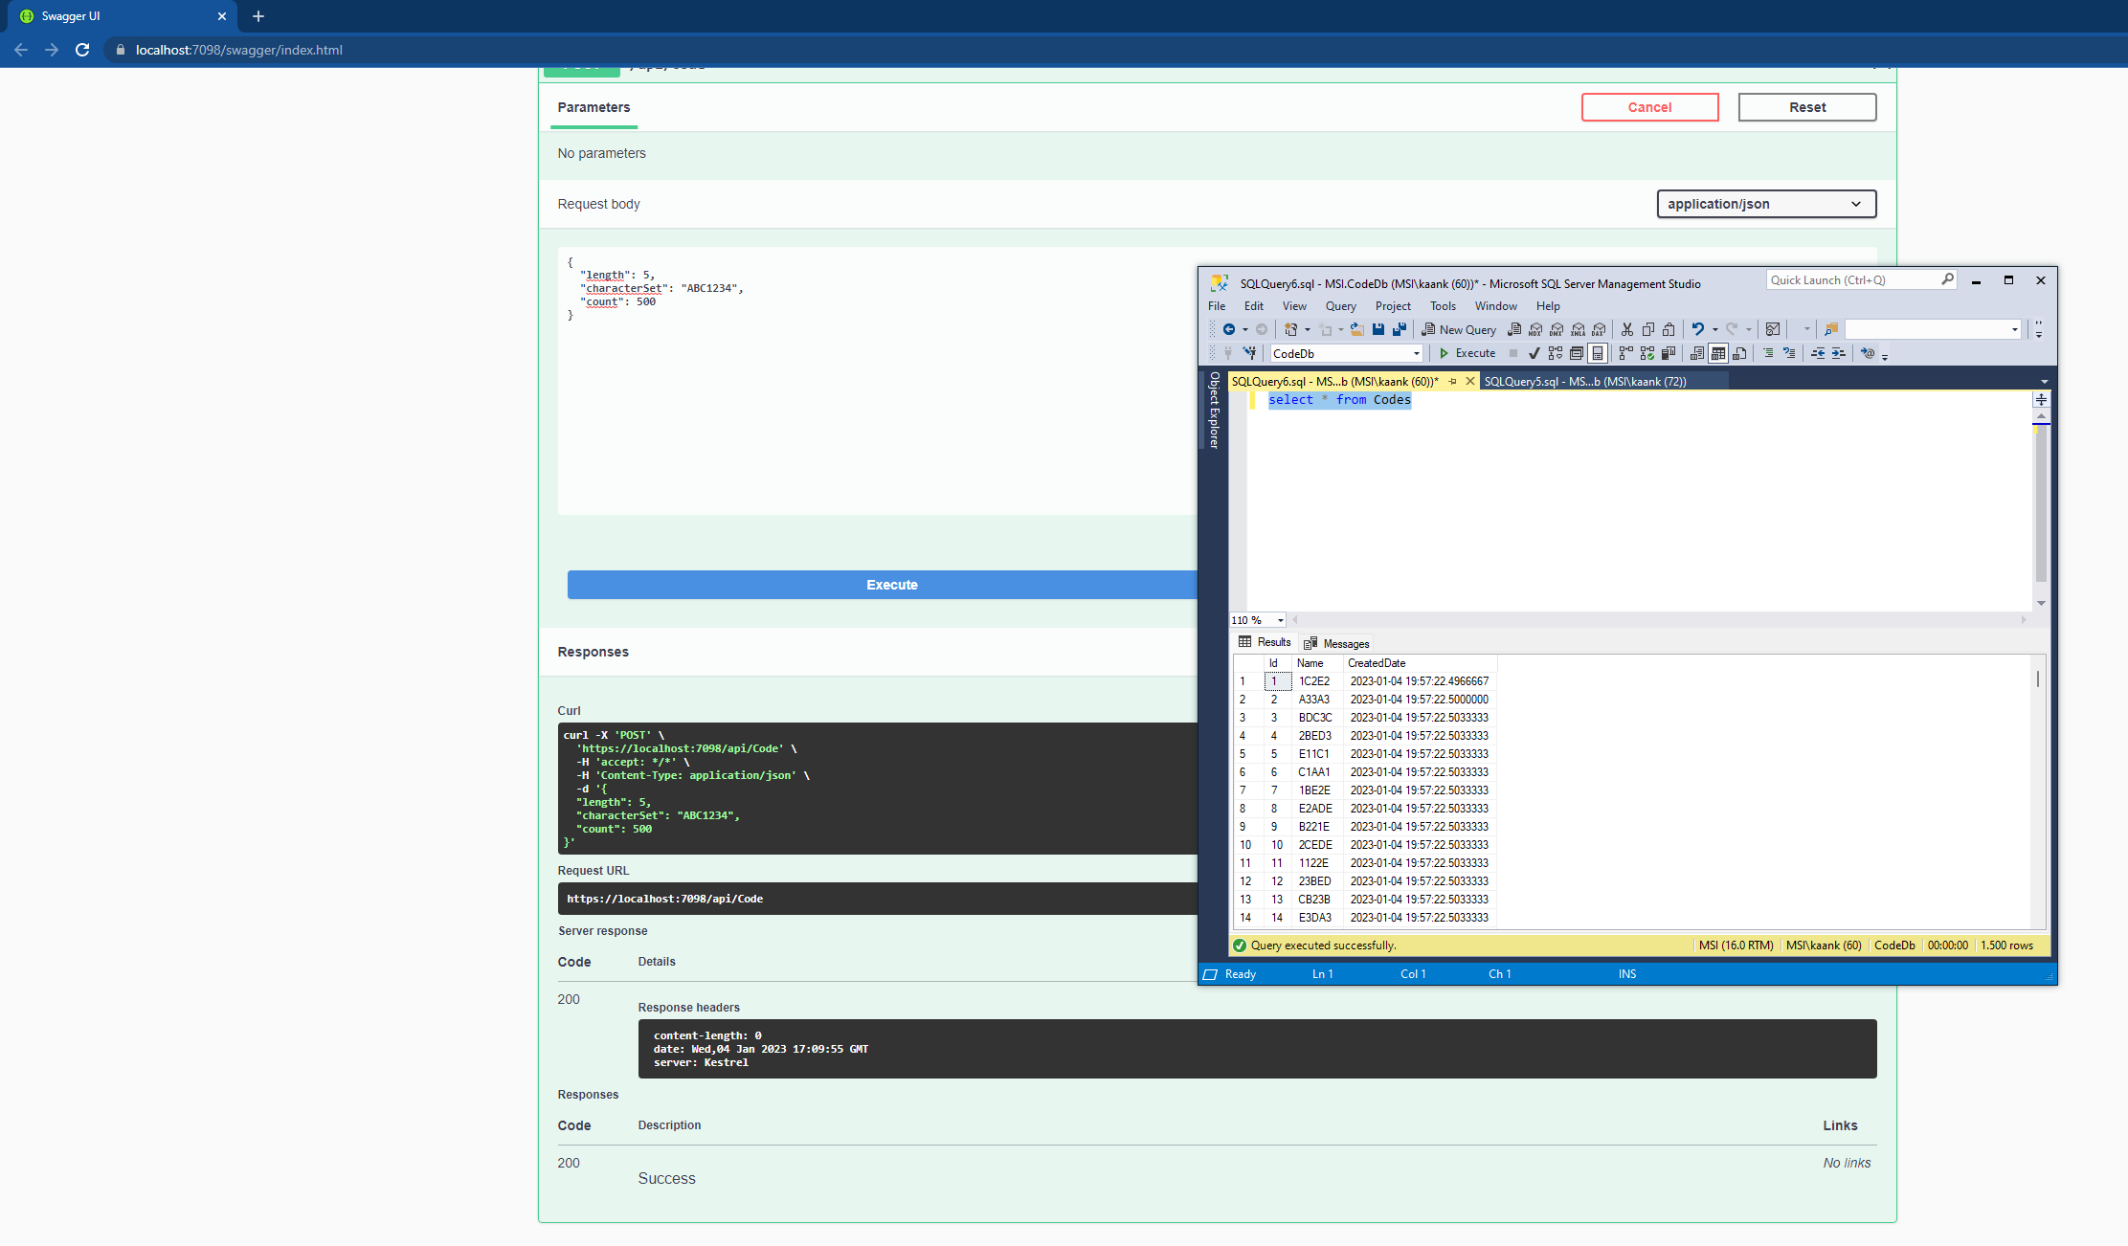Open the active documents list dropdown in SSMS
Viewport: 2128px width, 1246px height.
tap(2044, 381)
